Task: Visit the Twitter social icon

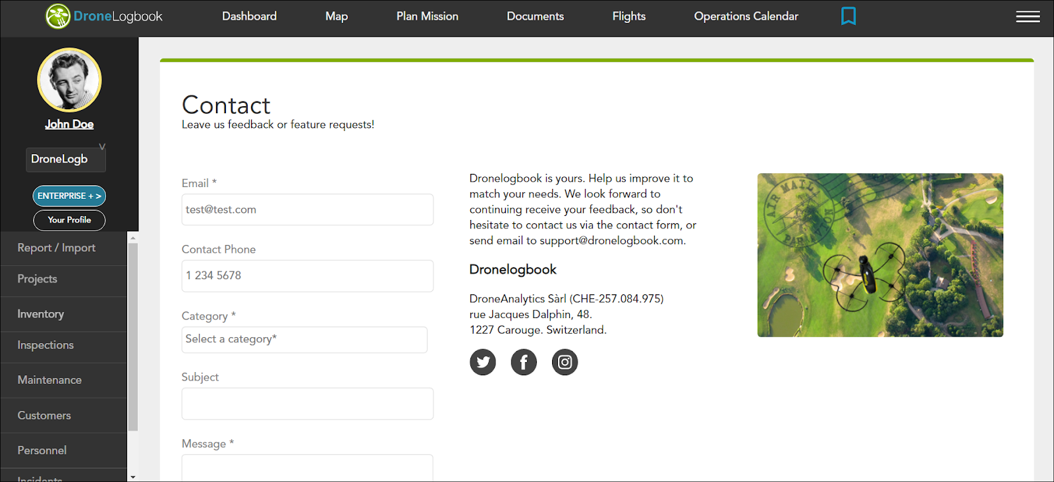Action: pos(483,362)
